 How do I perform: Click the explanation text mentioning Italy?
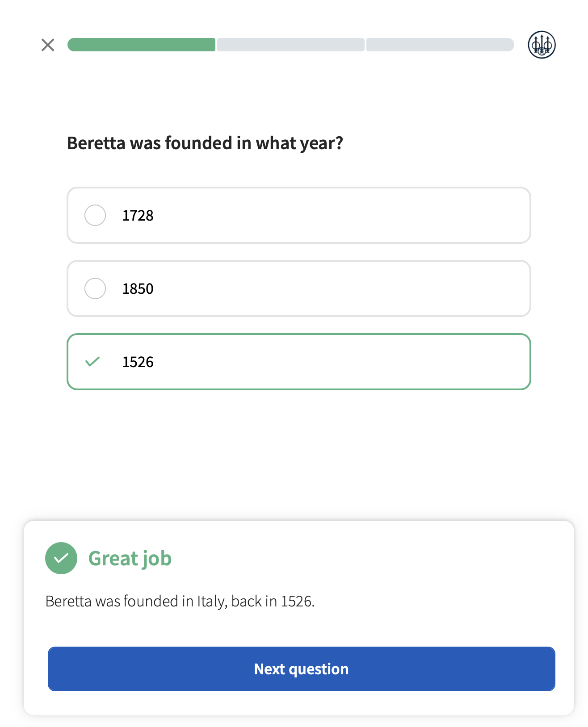pyautogui.click(x=180, y=601)
